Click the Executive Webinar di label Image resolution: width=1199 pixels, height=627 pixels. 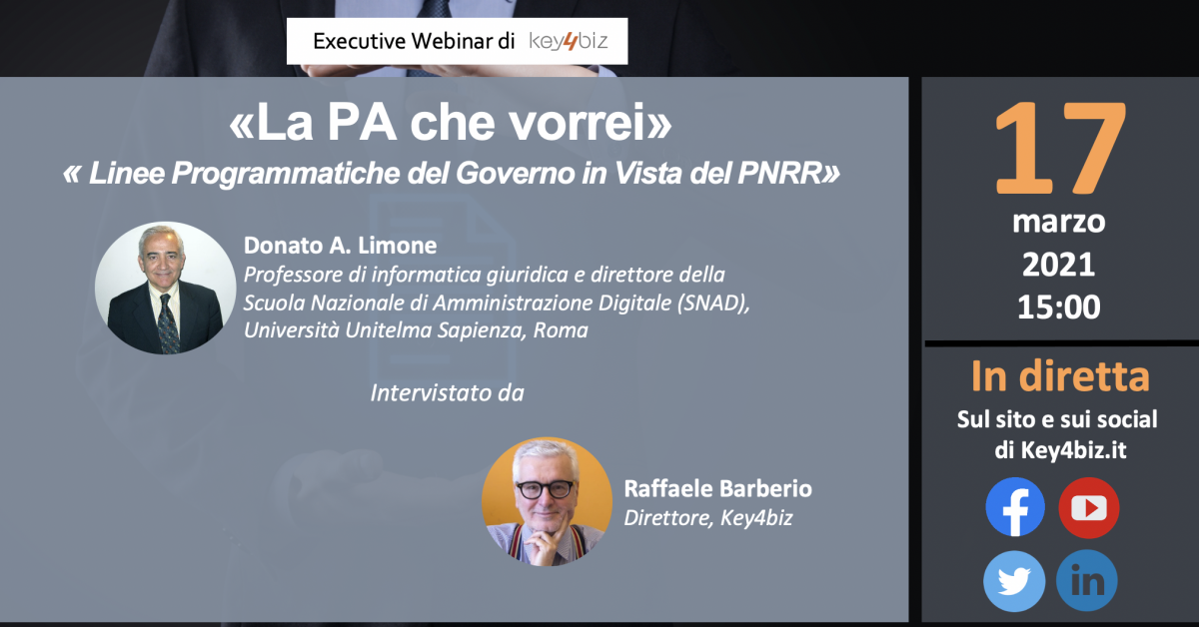[414, 41]
